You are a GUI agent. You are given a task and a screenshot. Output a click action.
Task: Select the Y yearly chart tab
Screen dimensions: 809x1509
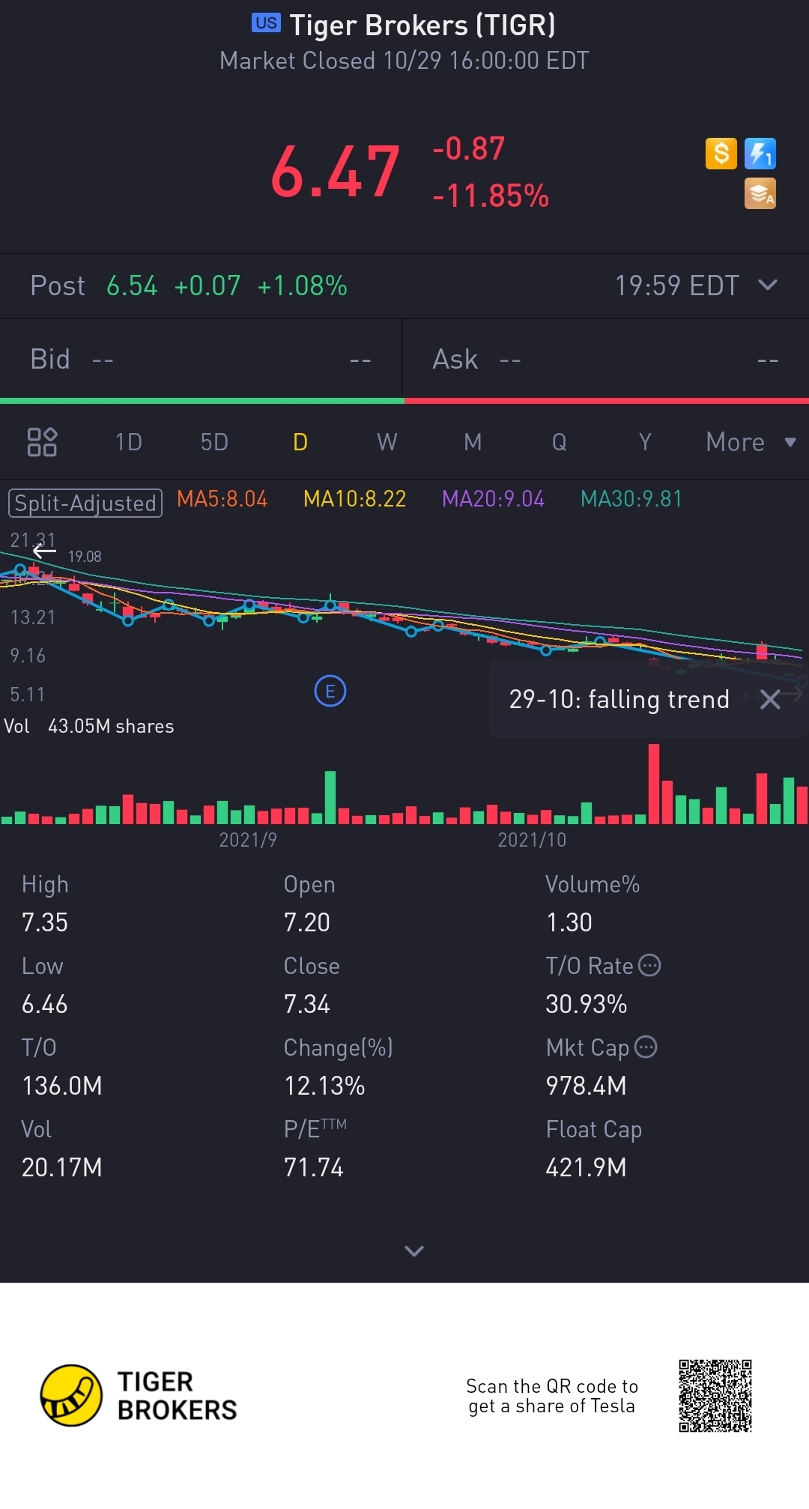pyautogui.click(x=645, y=442)
